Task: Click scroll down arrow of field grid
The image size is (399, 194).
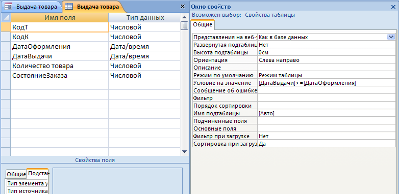Action: tap(185, 151)
